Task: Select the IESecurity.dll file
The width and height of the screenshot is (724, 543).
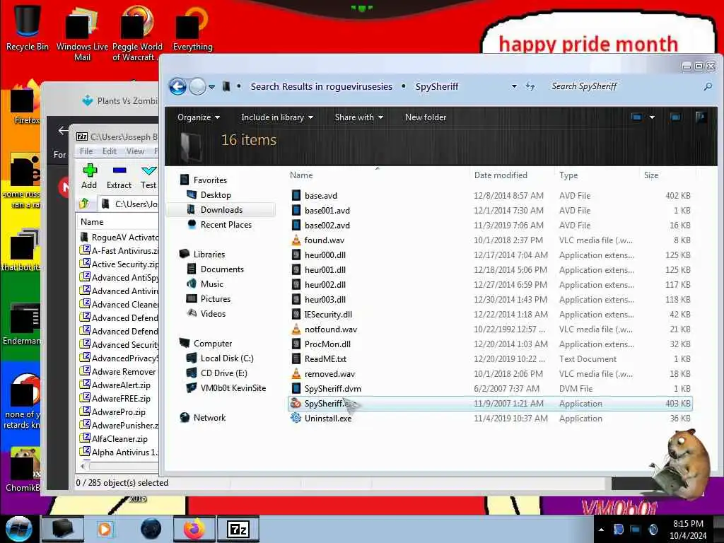Action: pos(328,315)
